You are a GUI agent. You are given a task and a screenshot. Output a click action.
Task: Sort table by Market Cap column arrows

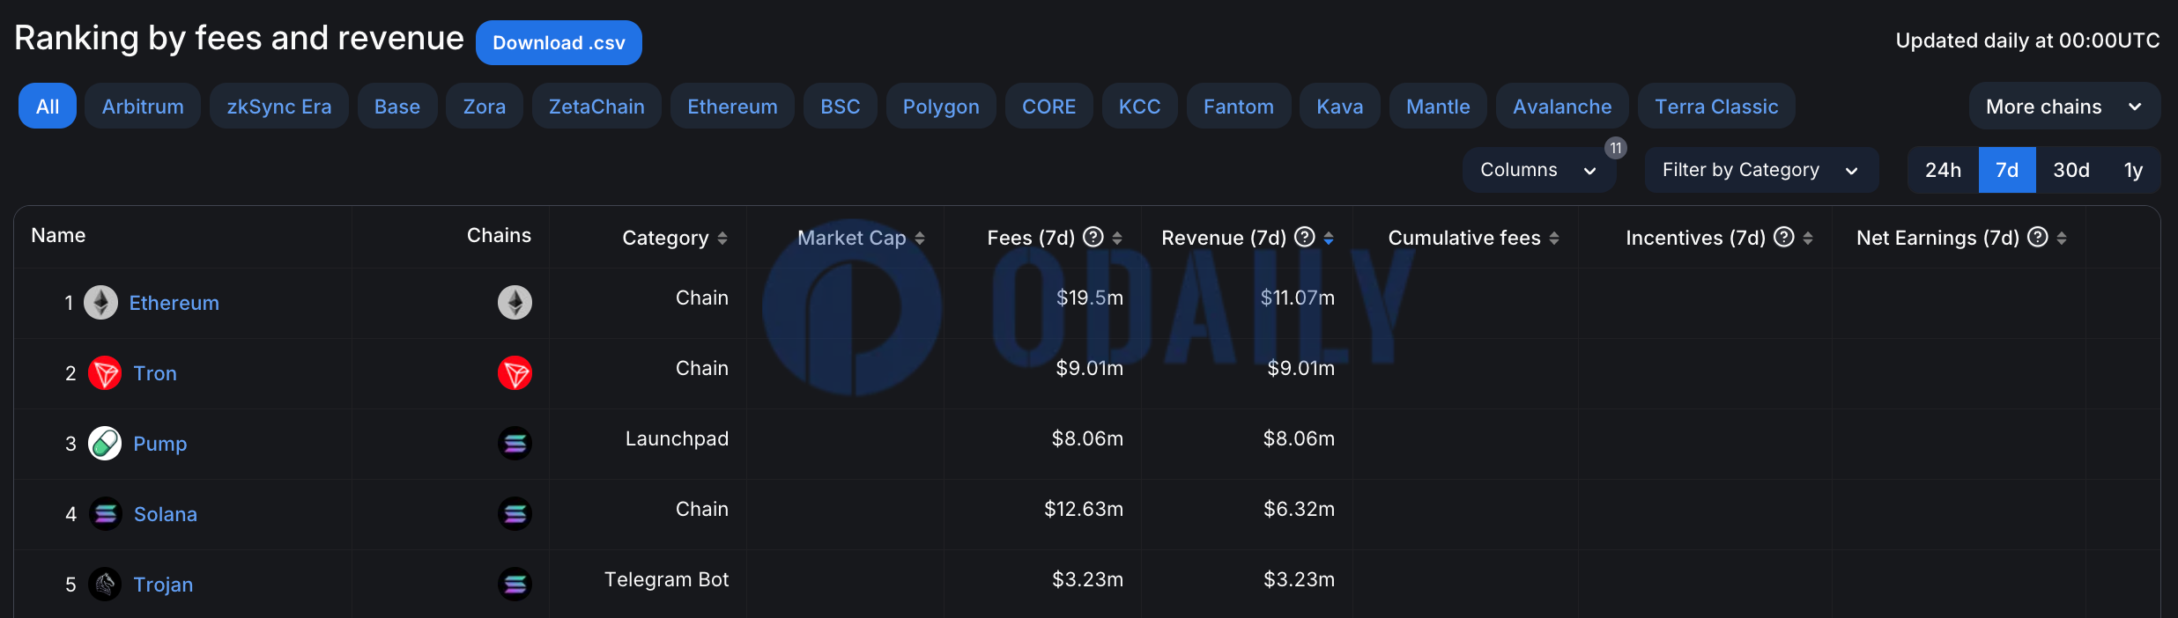[920, 238]
